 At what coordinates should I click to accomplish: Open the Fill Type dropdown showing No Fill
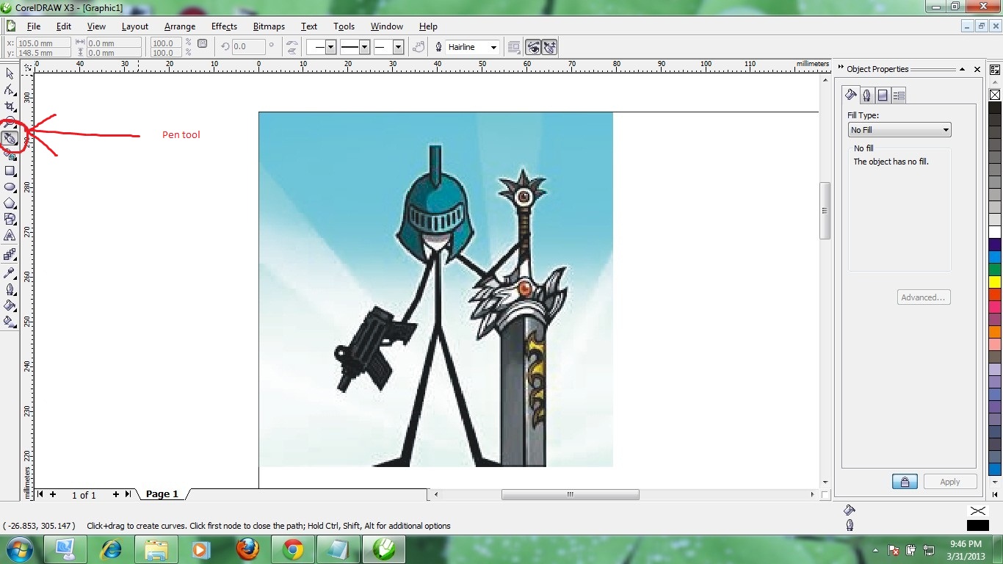click(x=899, y=129)
